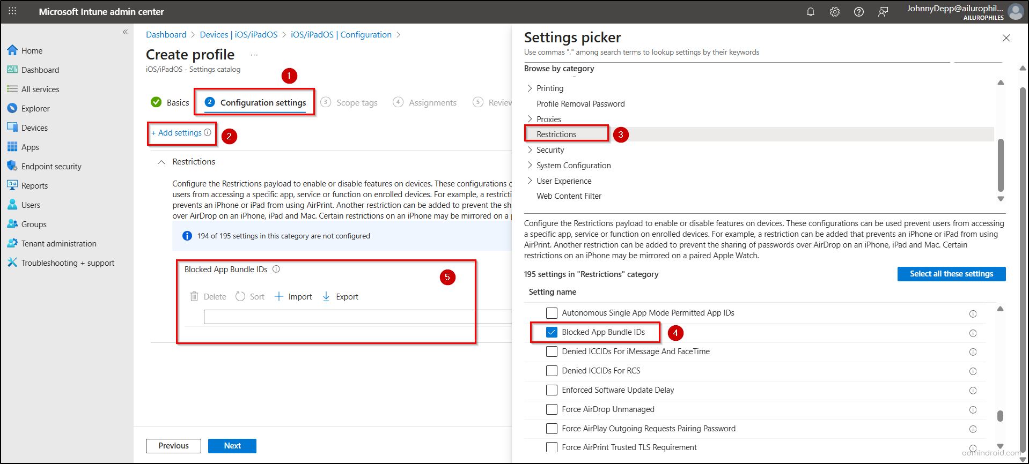Check Denied ICCIDs For RCS

pos(552,371)
